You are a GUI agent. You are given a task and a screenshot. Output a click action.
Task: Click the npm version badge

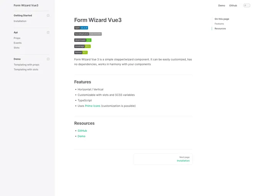coord(81,28)
